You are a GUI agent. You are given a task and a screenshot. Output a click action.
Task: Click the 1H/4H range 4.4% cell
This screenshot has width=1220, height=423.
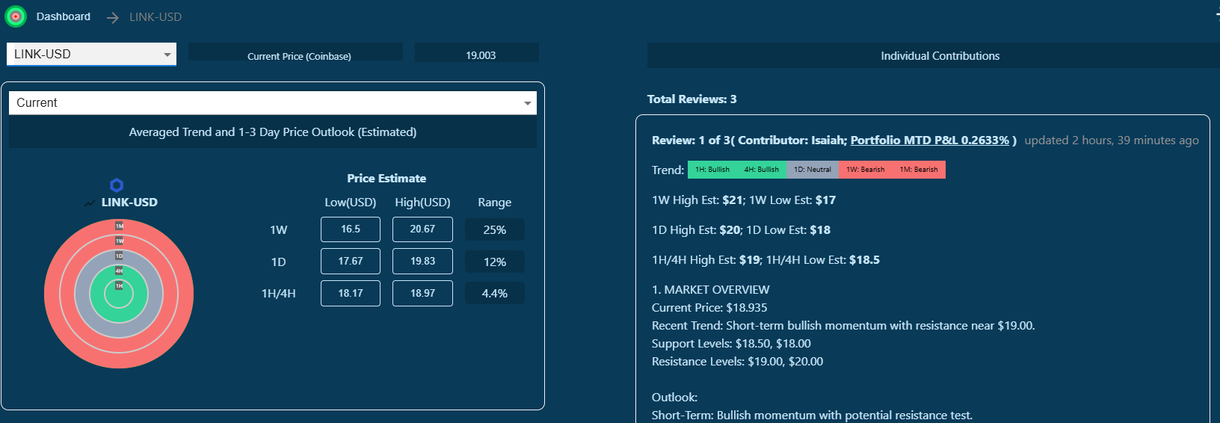tap(495, 294)
